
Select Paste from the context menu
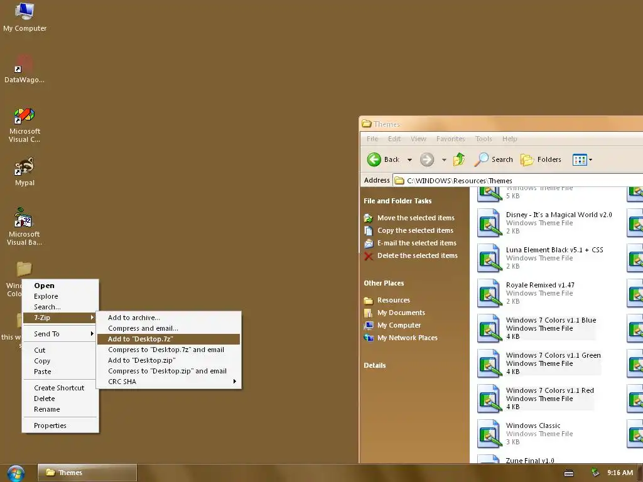click(61, 372)
